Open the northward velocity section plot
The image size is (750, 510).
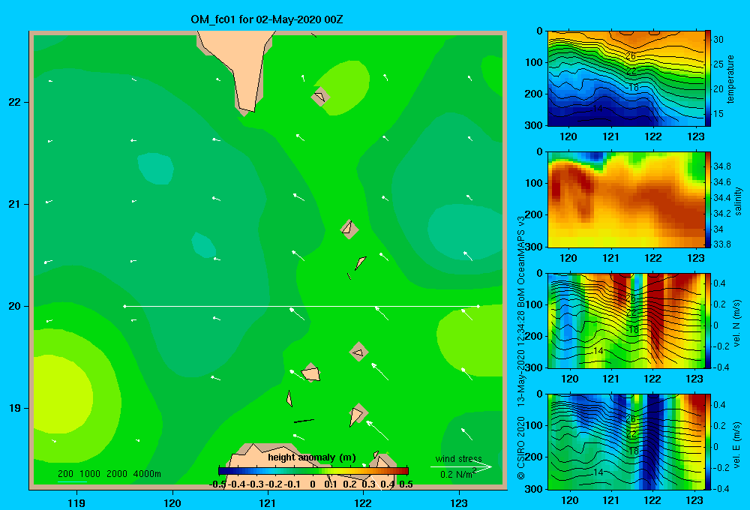(x=626, y=320)
